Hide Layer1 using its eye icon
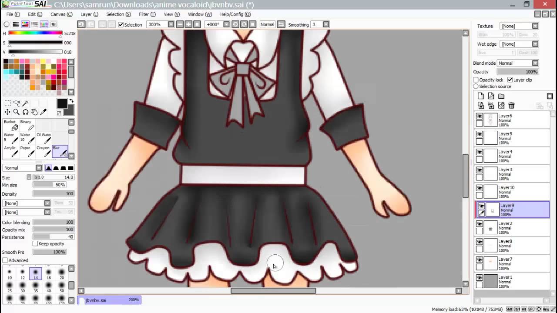Screen dimensions: 557x313 pos(480,278)
